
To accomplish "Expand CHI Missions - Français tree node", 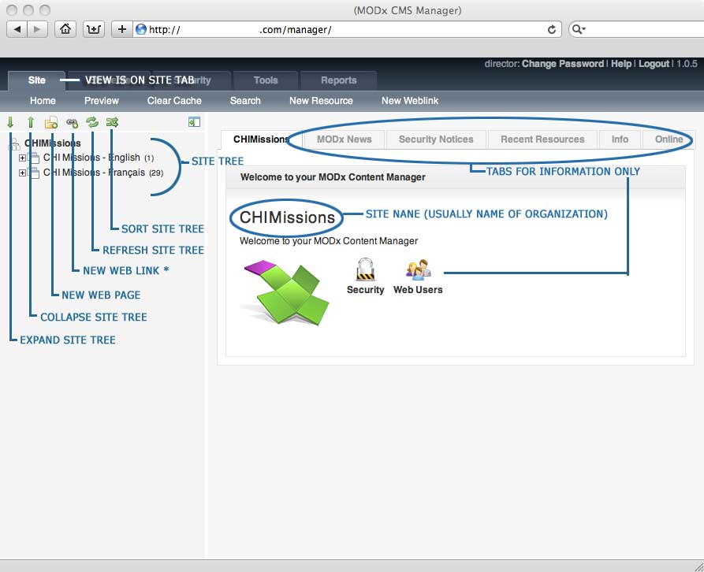I will point(22,173).
